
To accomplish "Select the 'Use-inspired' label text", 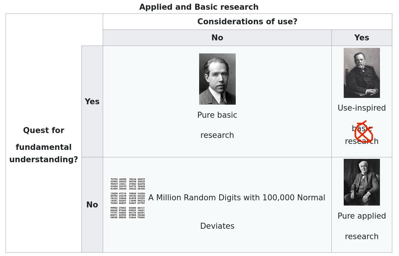I will point(362,108).
